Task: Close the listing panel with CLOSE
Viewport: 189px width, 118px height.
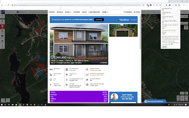Action: 137,12
